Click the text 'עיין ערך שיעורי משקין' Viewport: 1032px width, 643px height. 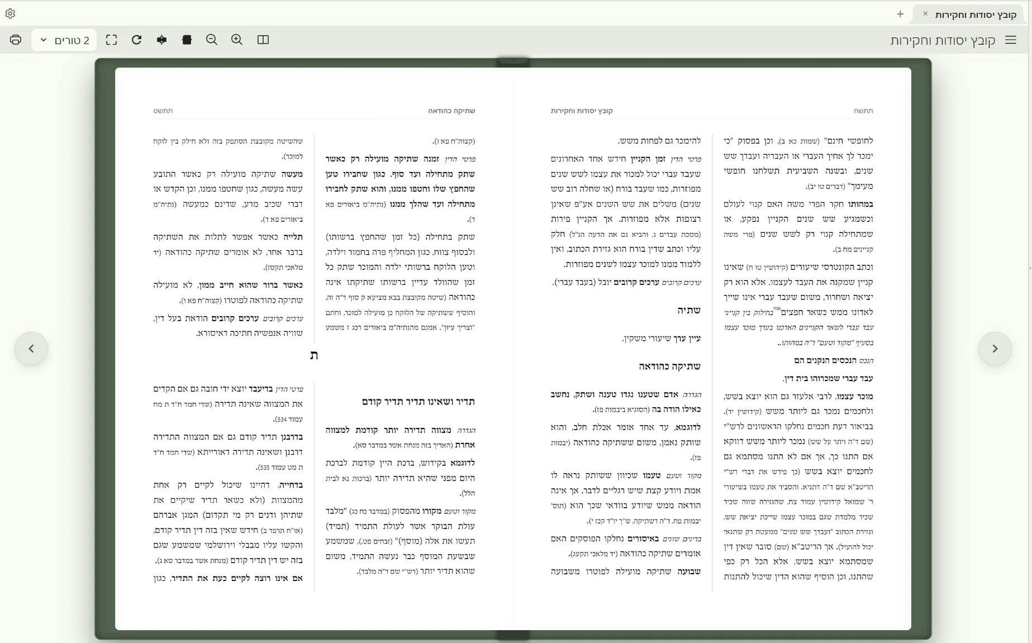(661, 339)
